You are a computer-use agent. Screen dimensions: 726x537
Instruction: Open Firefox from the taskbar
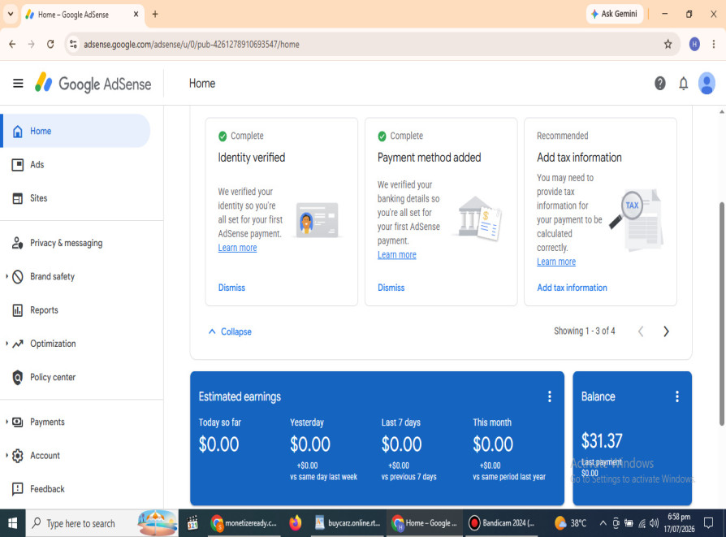pos(295,523)
